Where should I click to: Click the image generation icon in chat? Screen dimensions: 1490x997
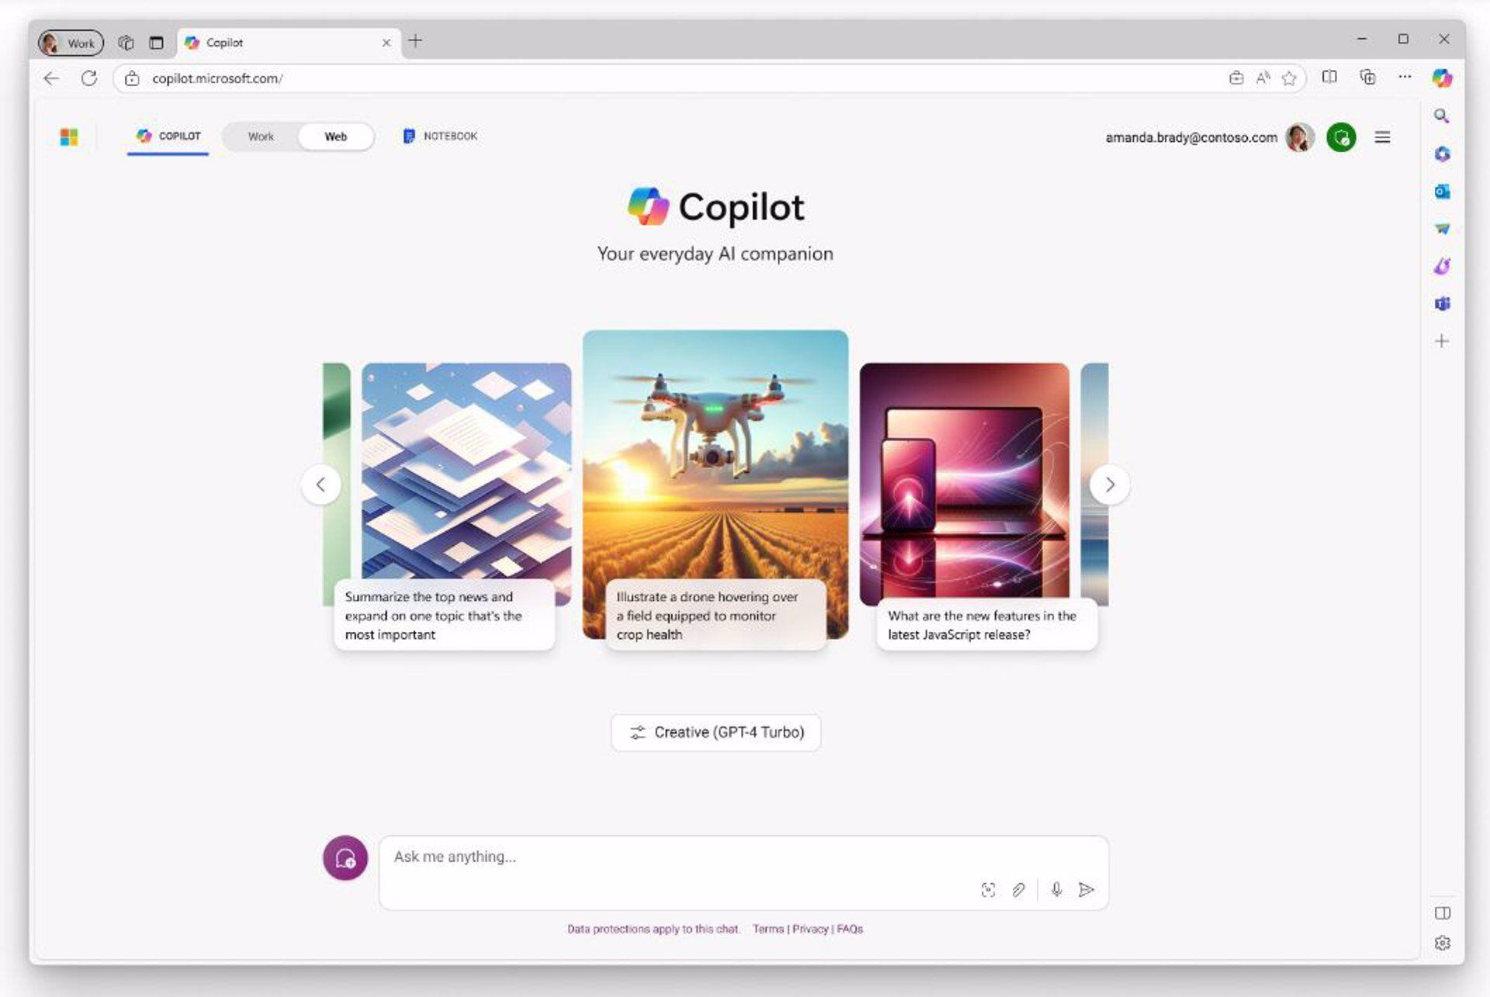pyautogui.click(x=985, y=889)
